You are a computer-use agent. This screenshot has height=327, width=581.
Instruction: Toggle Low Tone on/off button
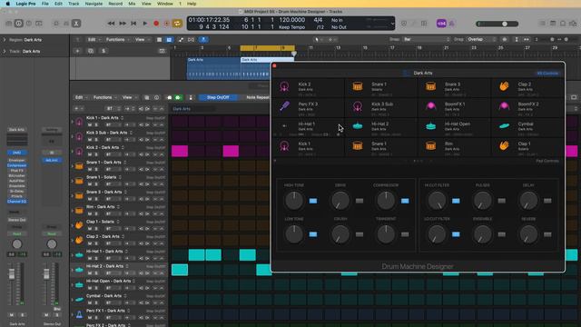coord(313,234)
